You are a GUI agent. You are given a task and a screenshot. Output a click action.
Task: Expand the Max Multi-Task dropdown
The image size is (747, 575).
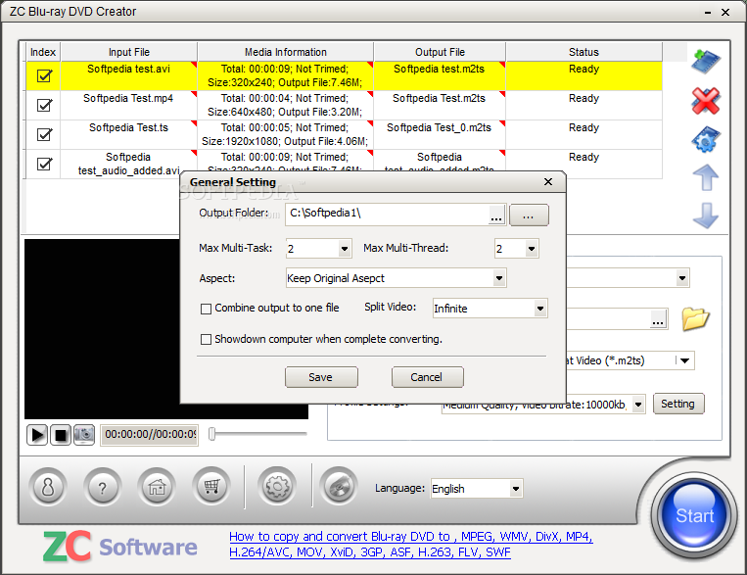tap(345, 249)
